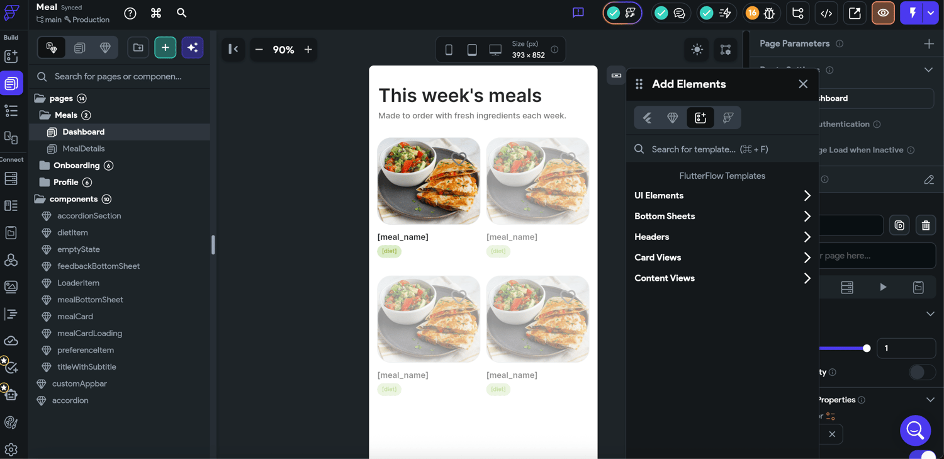Click Search for pages or components field
The height and width of the screenshot is (459, 944).
pyautogui.click(x=120, y=76)
